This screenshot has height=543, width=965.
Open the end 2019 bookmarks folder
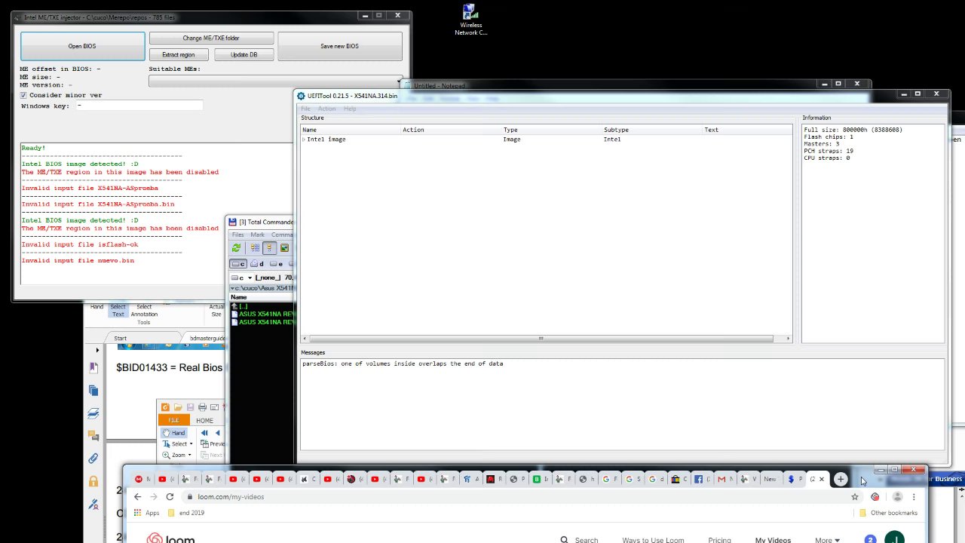tap(185, 513)
